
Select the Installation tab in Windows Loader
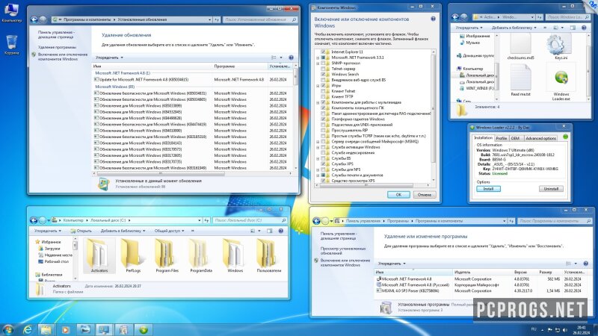tap(483, 138)
